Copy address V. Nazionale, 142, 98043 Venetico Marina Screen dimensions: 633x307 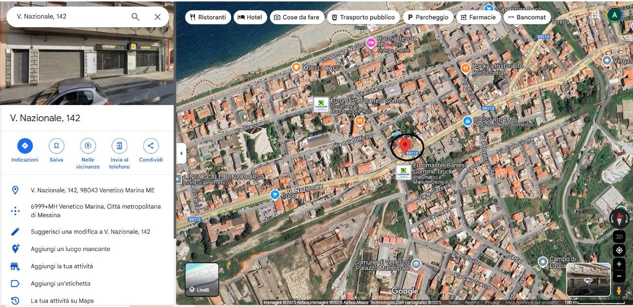pyautogui.click(x=87, y=190)
